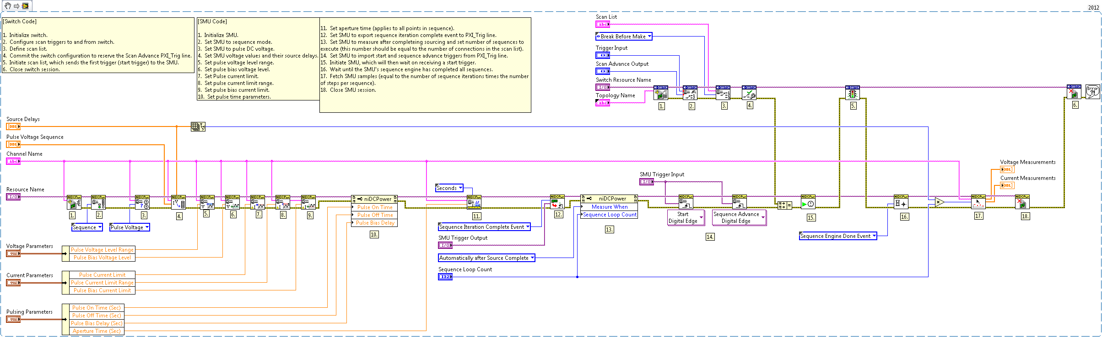1102x337 pixels.
Task: Click Pulse Bias Delay property node item
Action: [x=375, y=222]
